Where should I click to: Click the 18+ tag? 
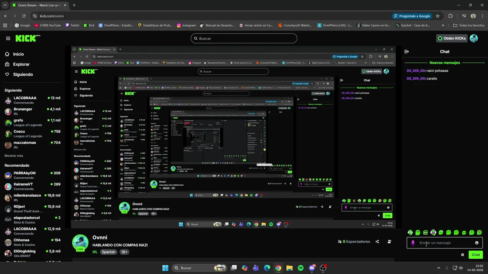tap(124, 252)
